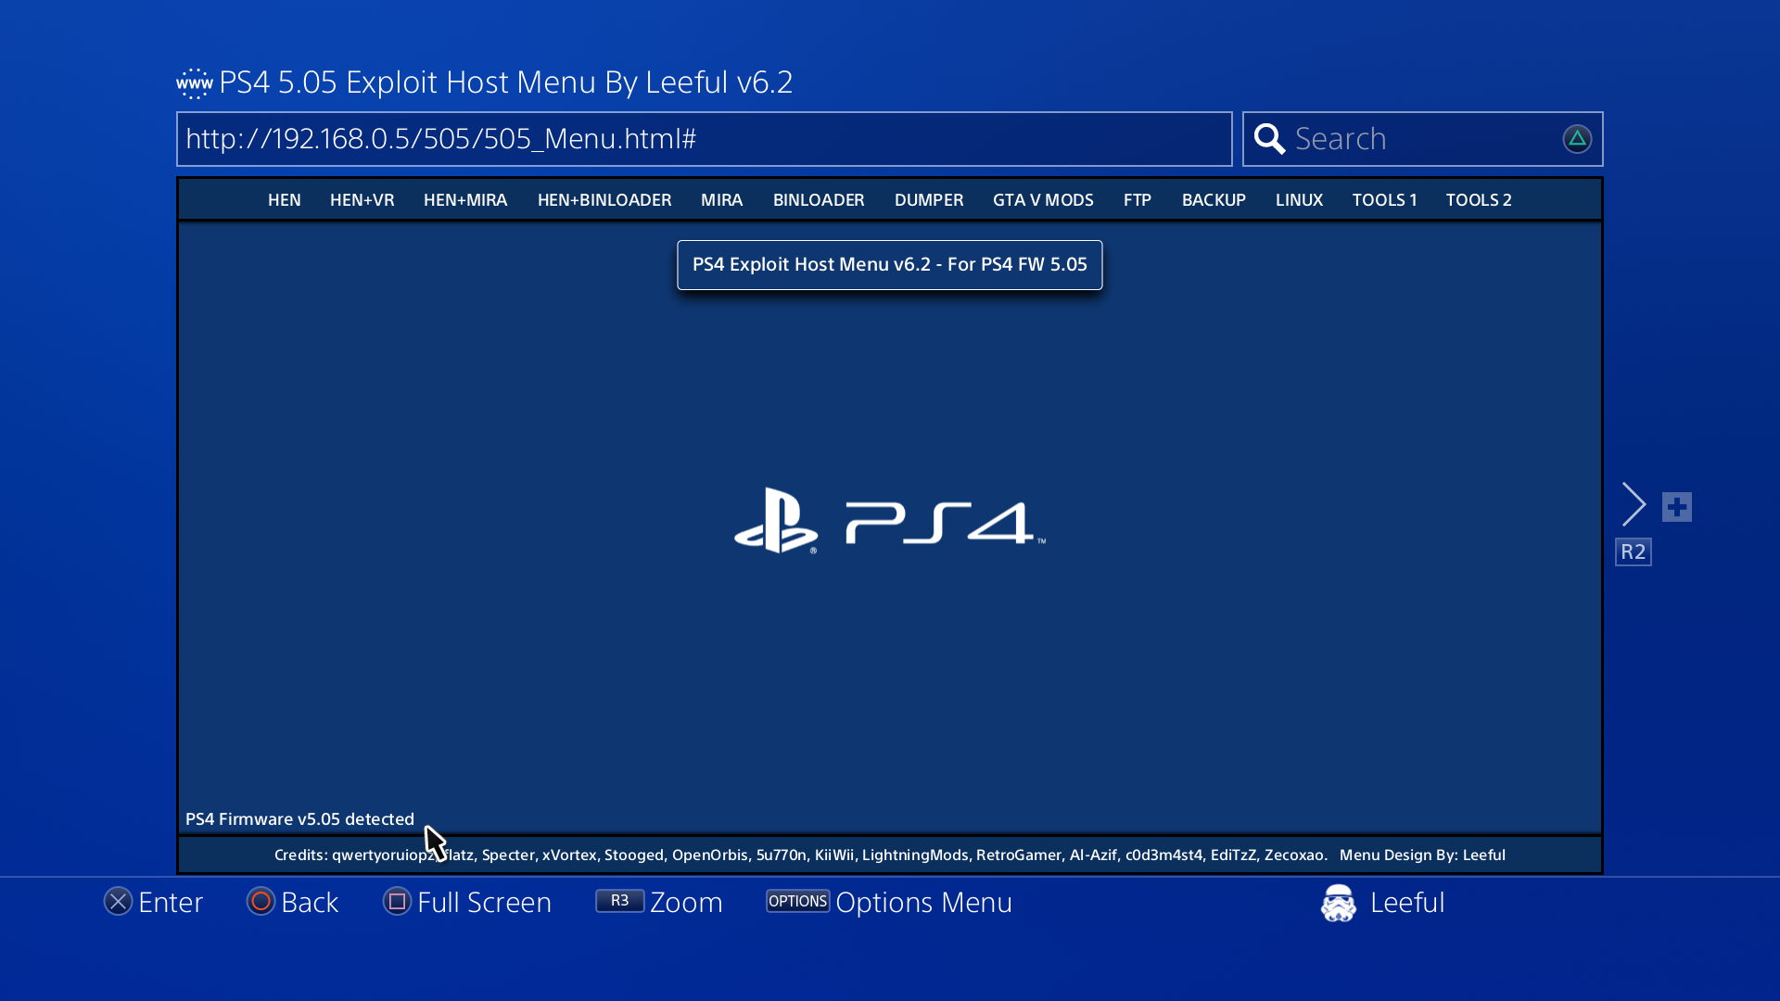Click the Back label in footer
1780x1001 pixels.
point(310,902)
